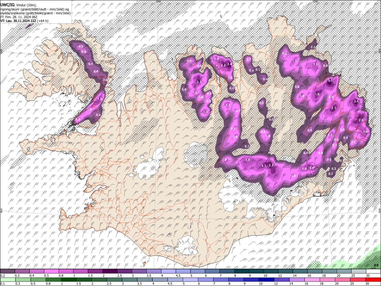Select the 2.0 value near the east coast
Viewport: 381px width, 286px height.
tap(361, 120)
